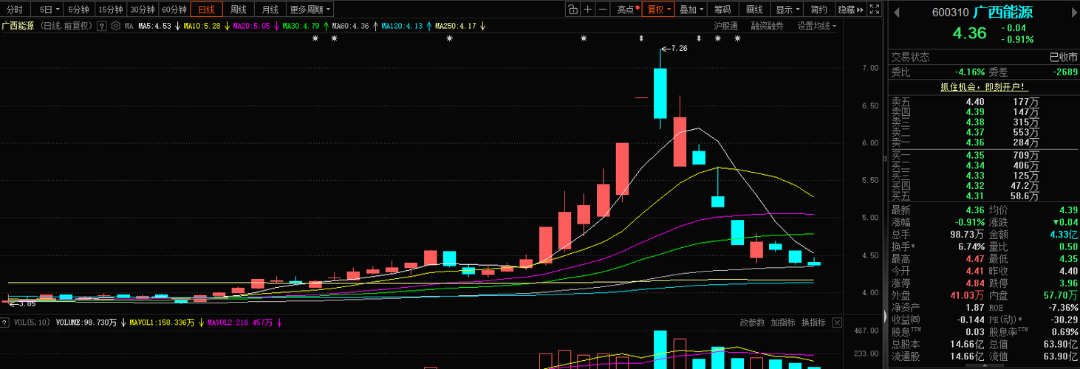
Task: Open 设置均线 moving average settings dropdown
Action: point(817,26)
